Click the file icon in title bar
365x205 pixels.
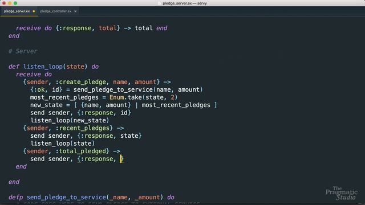pos(160,3)
